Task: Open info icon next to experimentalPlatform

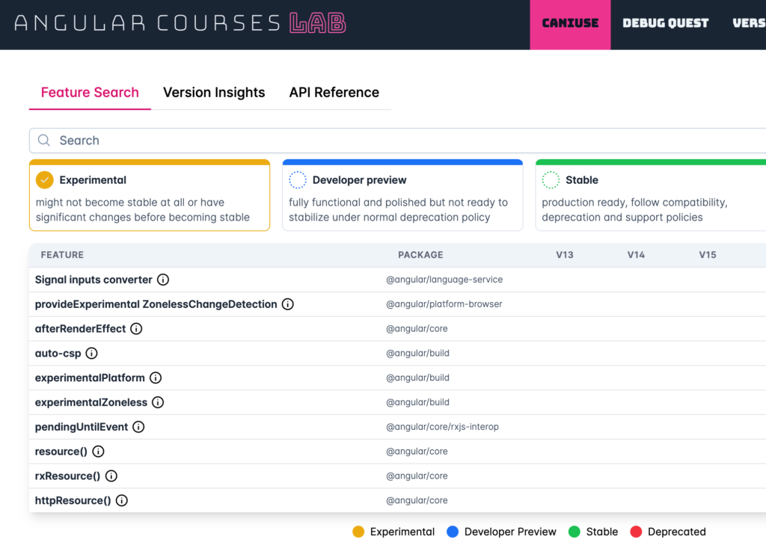Action: pos(156,378)
